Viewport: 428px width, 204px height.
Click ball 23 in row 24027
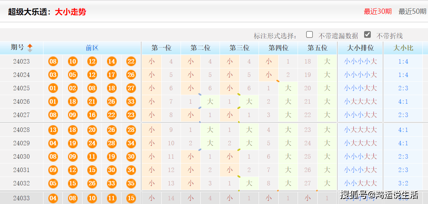131,115
